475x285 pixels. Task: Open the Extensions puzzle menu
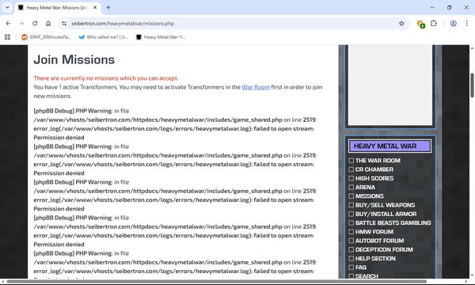(x=434, y=23)
